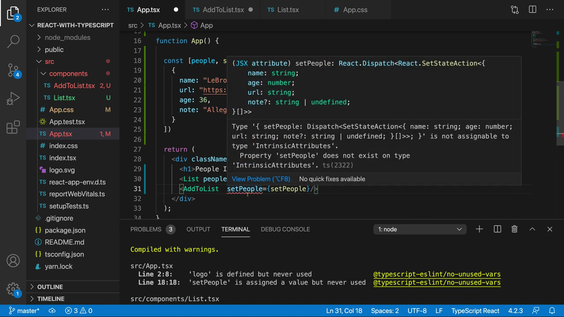Open the Search view icon
This screenshot has height=317, width=564.
pyautogui.click(x=13, y=41)
